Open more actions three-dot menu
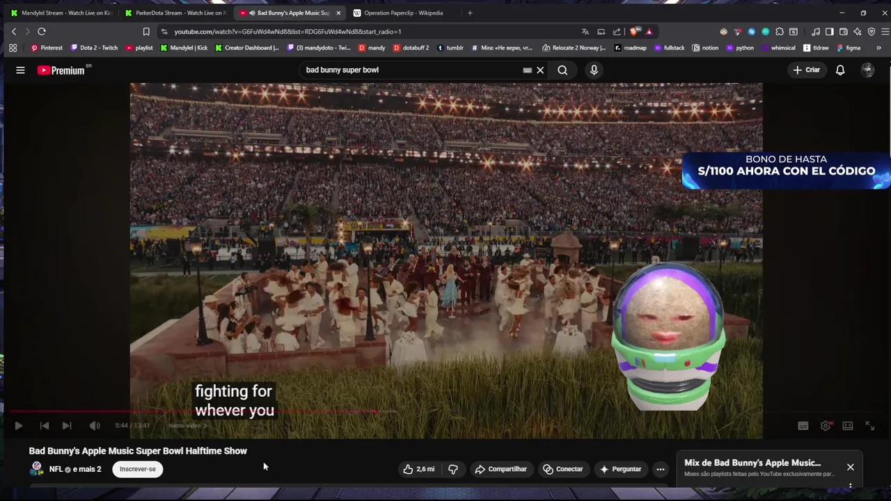Viewport: 891px width, 501px height. tap(661, 469)
